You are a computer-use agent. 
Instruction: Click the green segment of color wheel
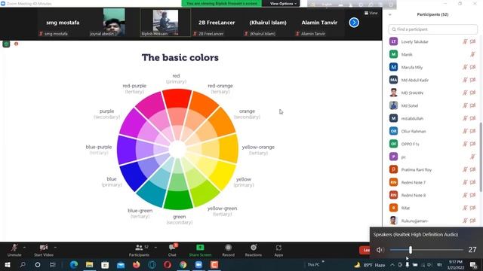178,199
